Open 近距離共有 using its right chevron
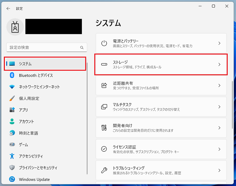This screenshot has height=186, width=236. click(219, 85)
